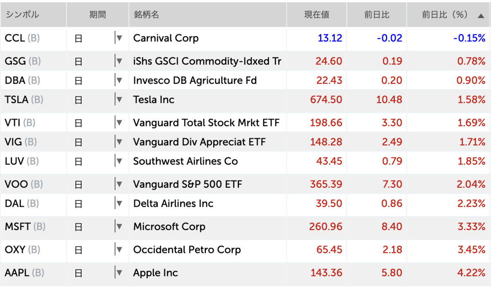Open the period dropdown for Carnival Corp
The width and height of the screenshot is (491, 287).
click(x=119, y=38)
